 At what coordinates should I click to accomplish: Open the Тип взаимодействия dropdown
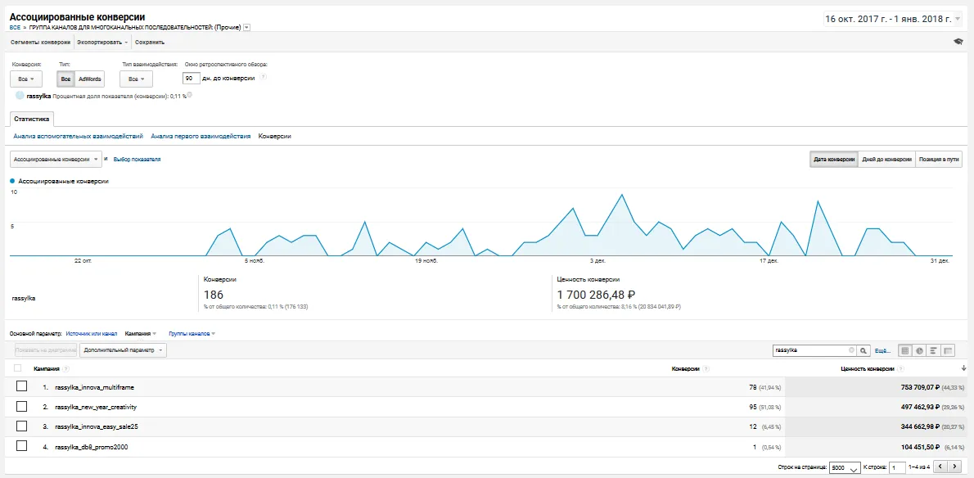tap(136, 79)
